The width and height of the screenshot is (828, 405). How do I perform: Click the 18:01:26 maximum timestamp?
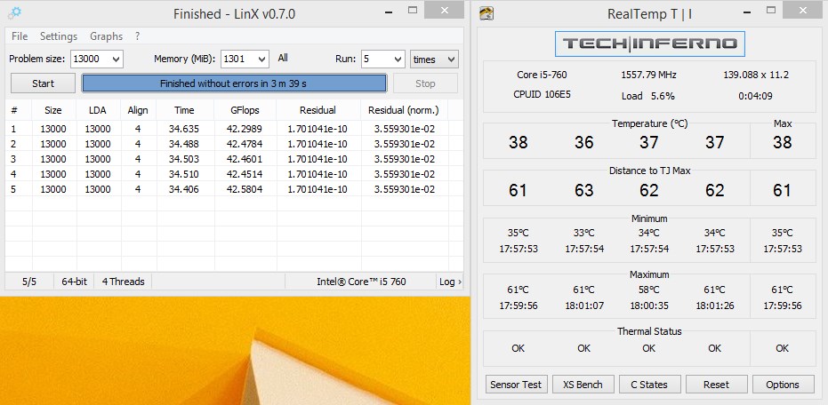point(715,306)
